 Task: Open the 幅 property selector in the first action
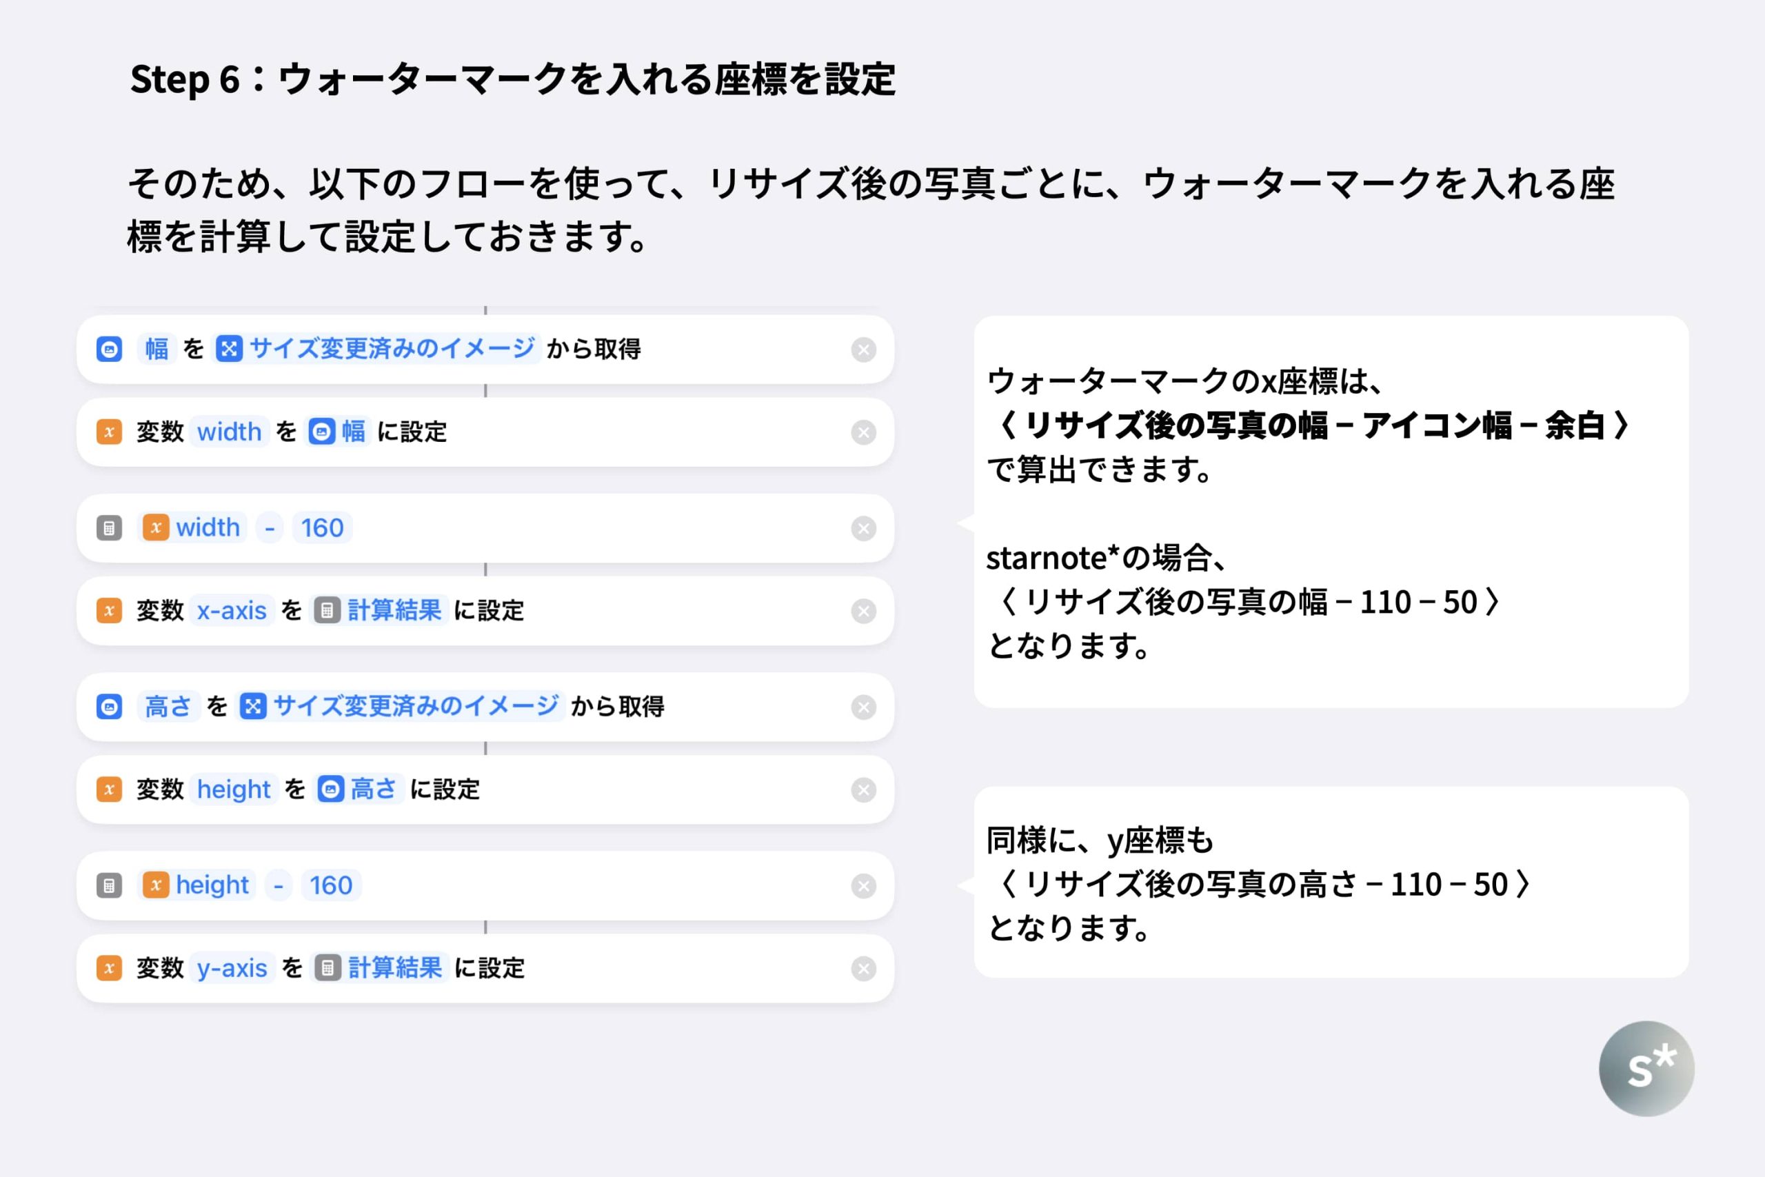157,349
